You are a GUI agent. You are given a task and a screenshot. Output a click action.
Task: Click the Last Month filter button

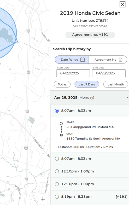116,84
